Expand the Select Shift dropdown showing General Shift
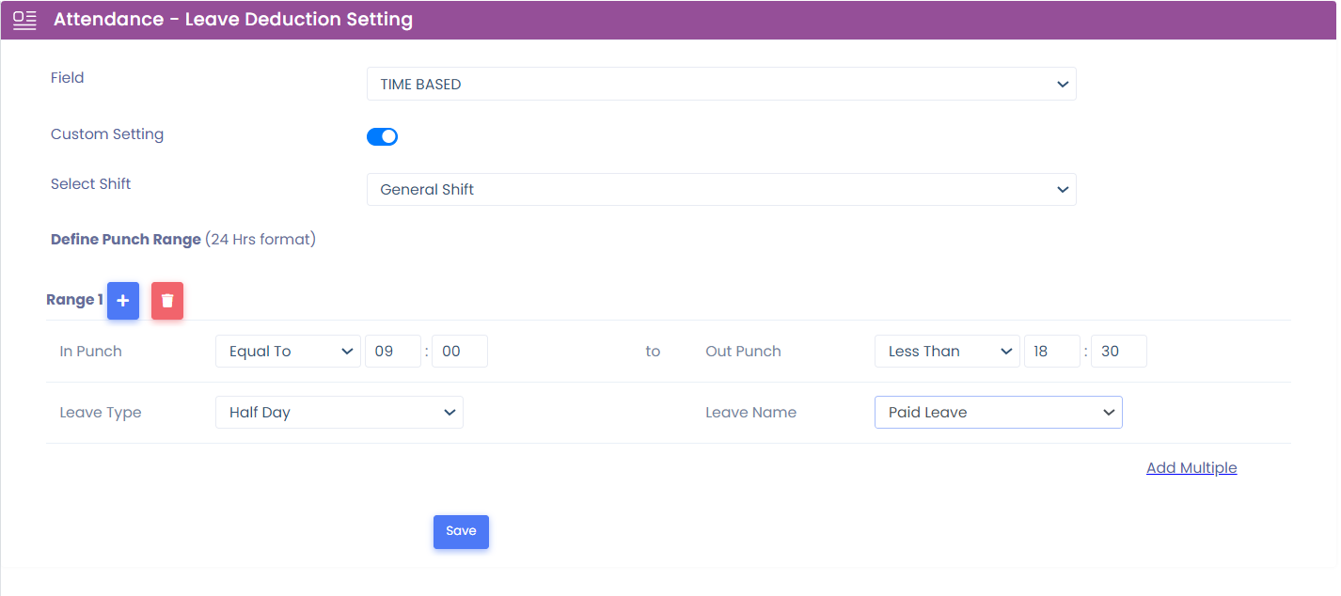1341x596 pixels. tap(720, 189)
